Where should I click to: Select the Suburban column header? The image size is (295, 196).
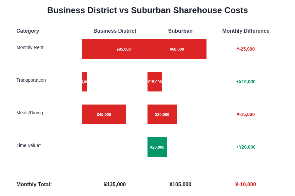point(180,31)
